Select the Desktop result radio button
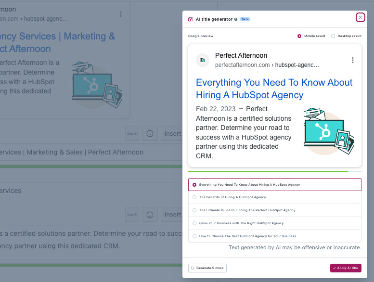 333,36
